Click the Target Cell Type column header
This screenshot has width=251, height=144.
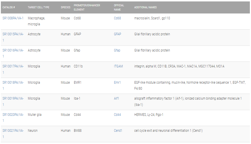(x=38, y=7)
